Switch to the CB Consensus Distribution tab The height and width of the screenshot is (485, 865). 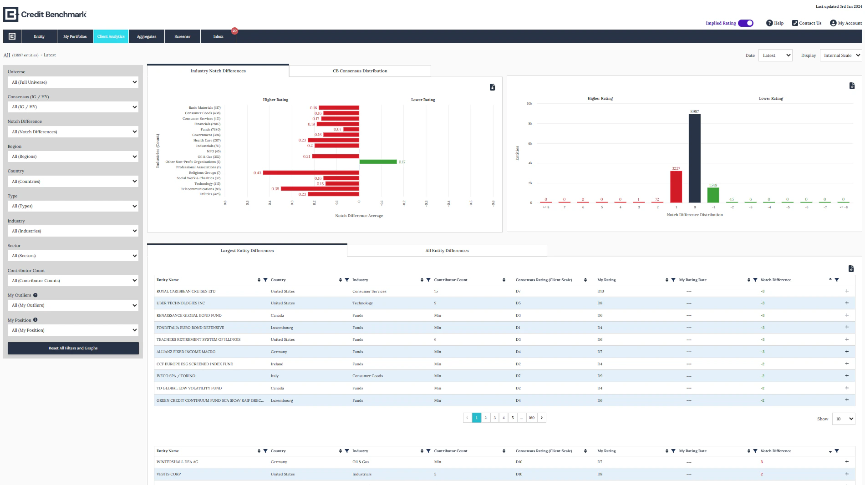coord(360,71)
